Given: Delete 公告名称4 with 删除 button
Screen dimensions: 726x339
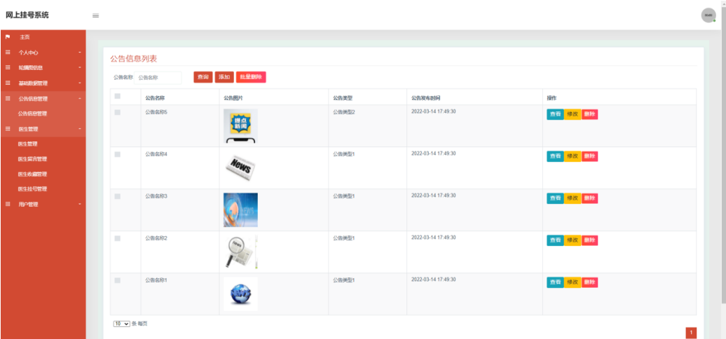Looking at the screenshot, I should [x=589, y=156].
